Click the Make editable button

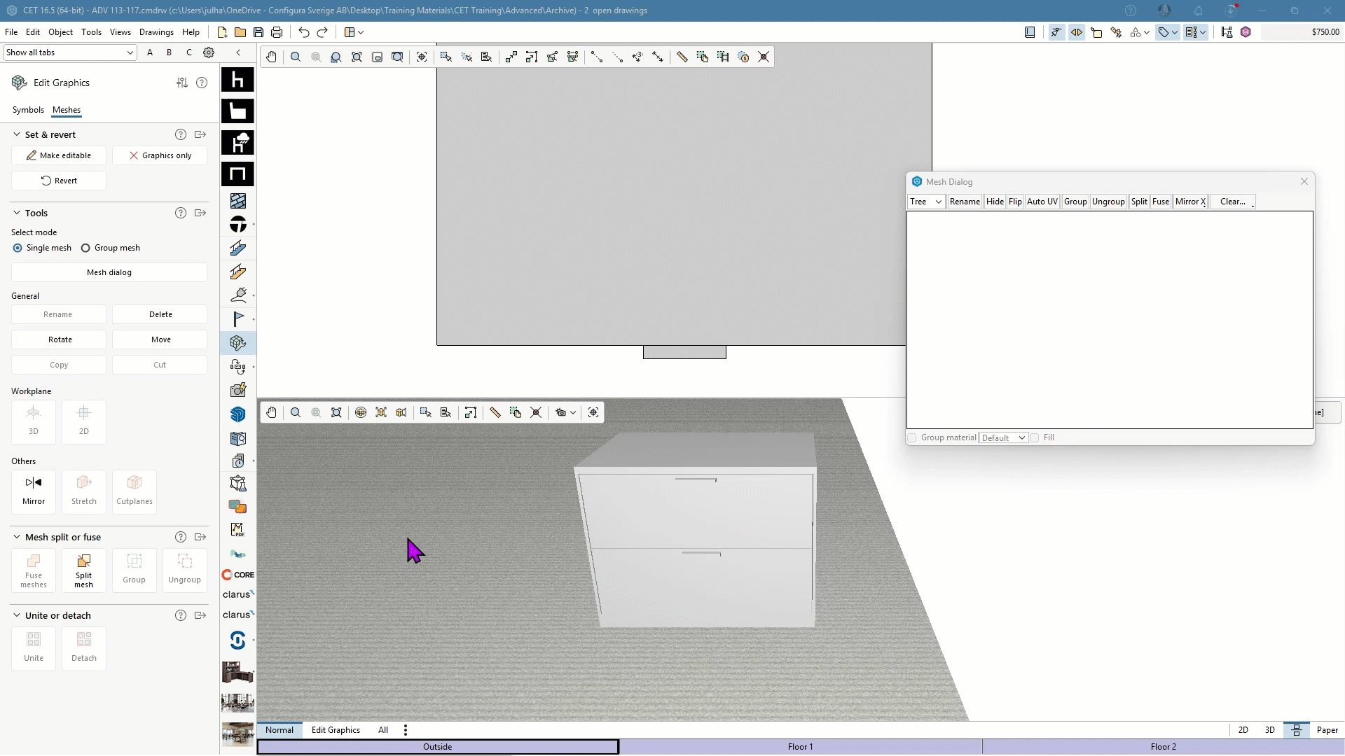pos(59,155)
